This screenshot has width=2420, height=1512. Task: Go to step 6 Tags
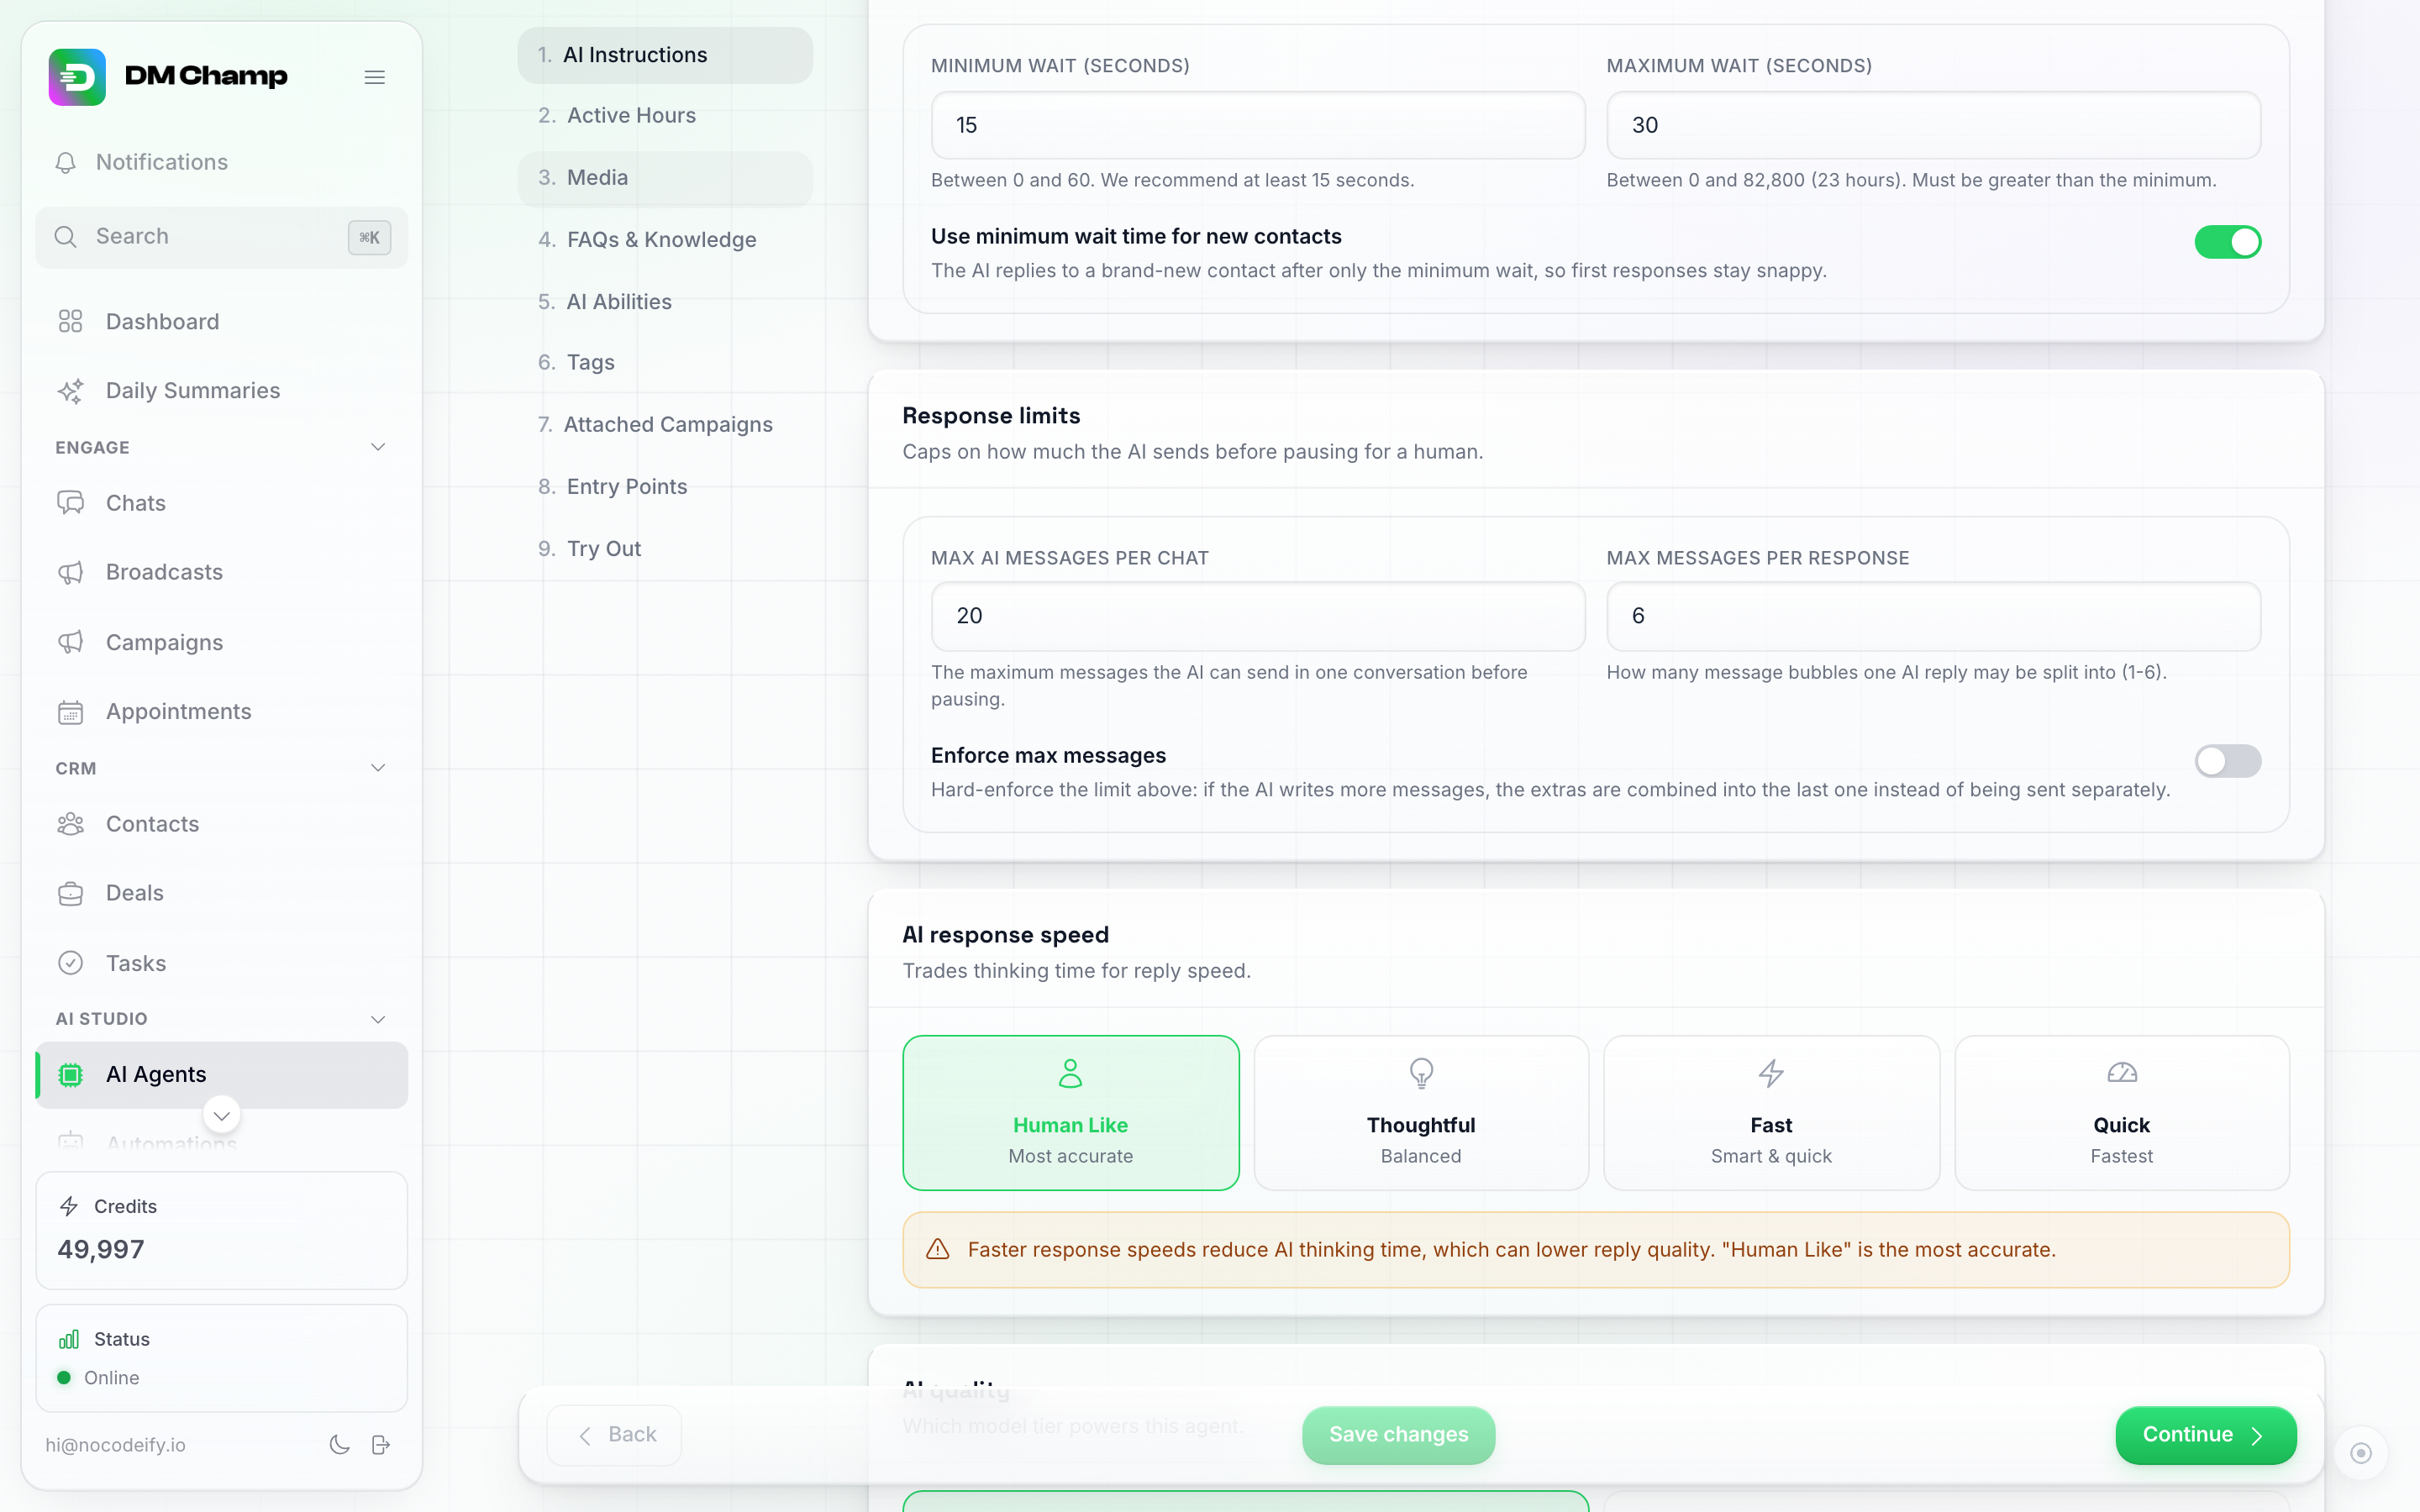point(665,363)
